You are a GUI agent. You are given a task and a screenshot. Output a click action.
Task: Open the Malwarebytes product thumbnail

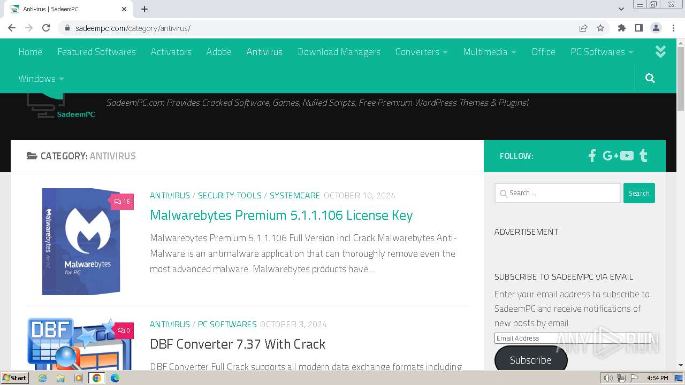(x=80, y=242)
